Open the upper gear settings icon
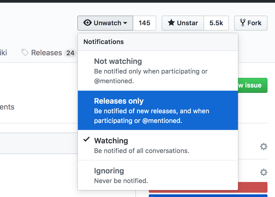 click(x=264, y=147)
